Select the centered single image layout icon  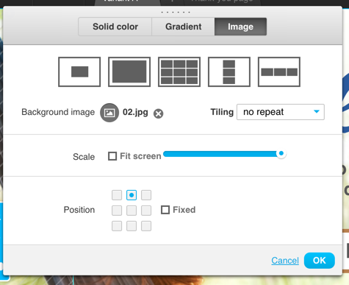point(79,72)
